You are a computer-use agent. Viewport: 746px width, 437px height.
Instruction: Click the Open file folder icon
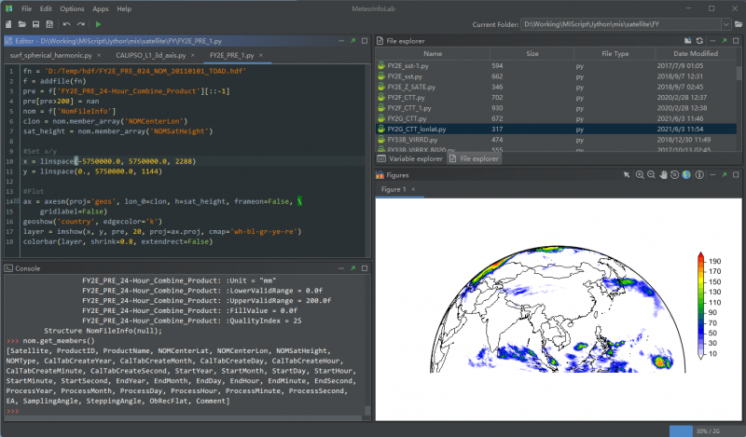coord(21,23)
